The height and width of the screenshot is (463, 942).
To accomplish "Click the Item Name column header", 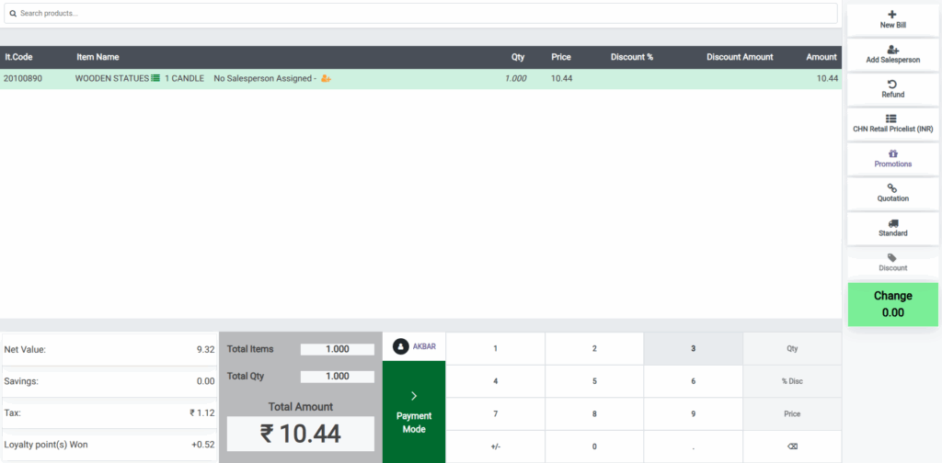I will [x=98, y=57].
